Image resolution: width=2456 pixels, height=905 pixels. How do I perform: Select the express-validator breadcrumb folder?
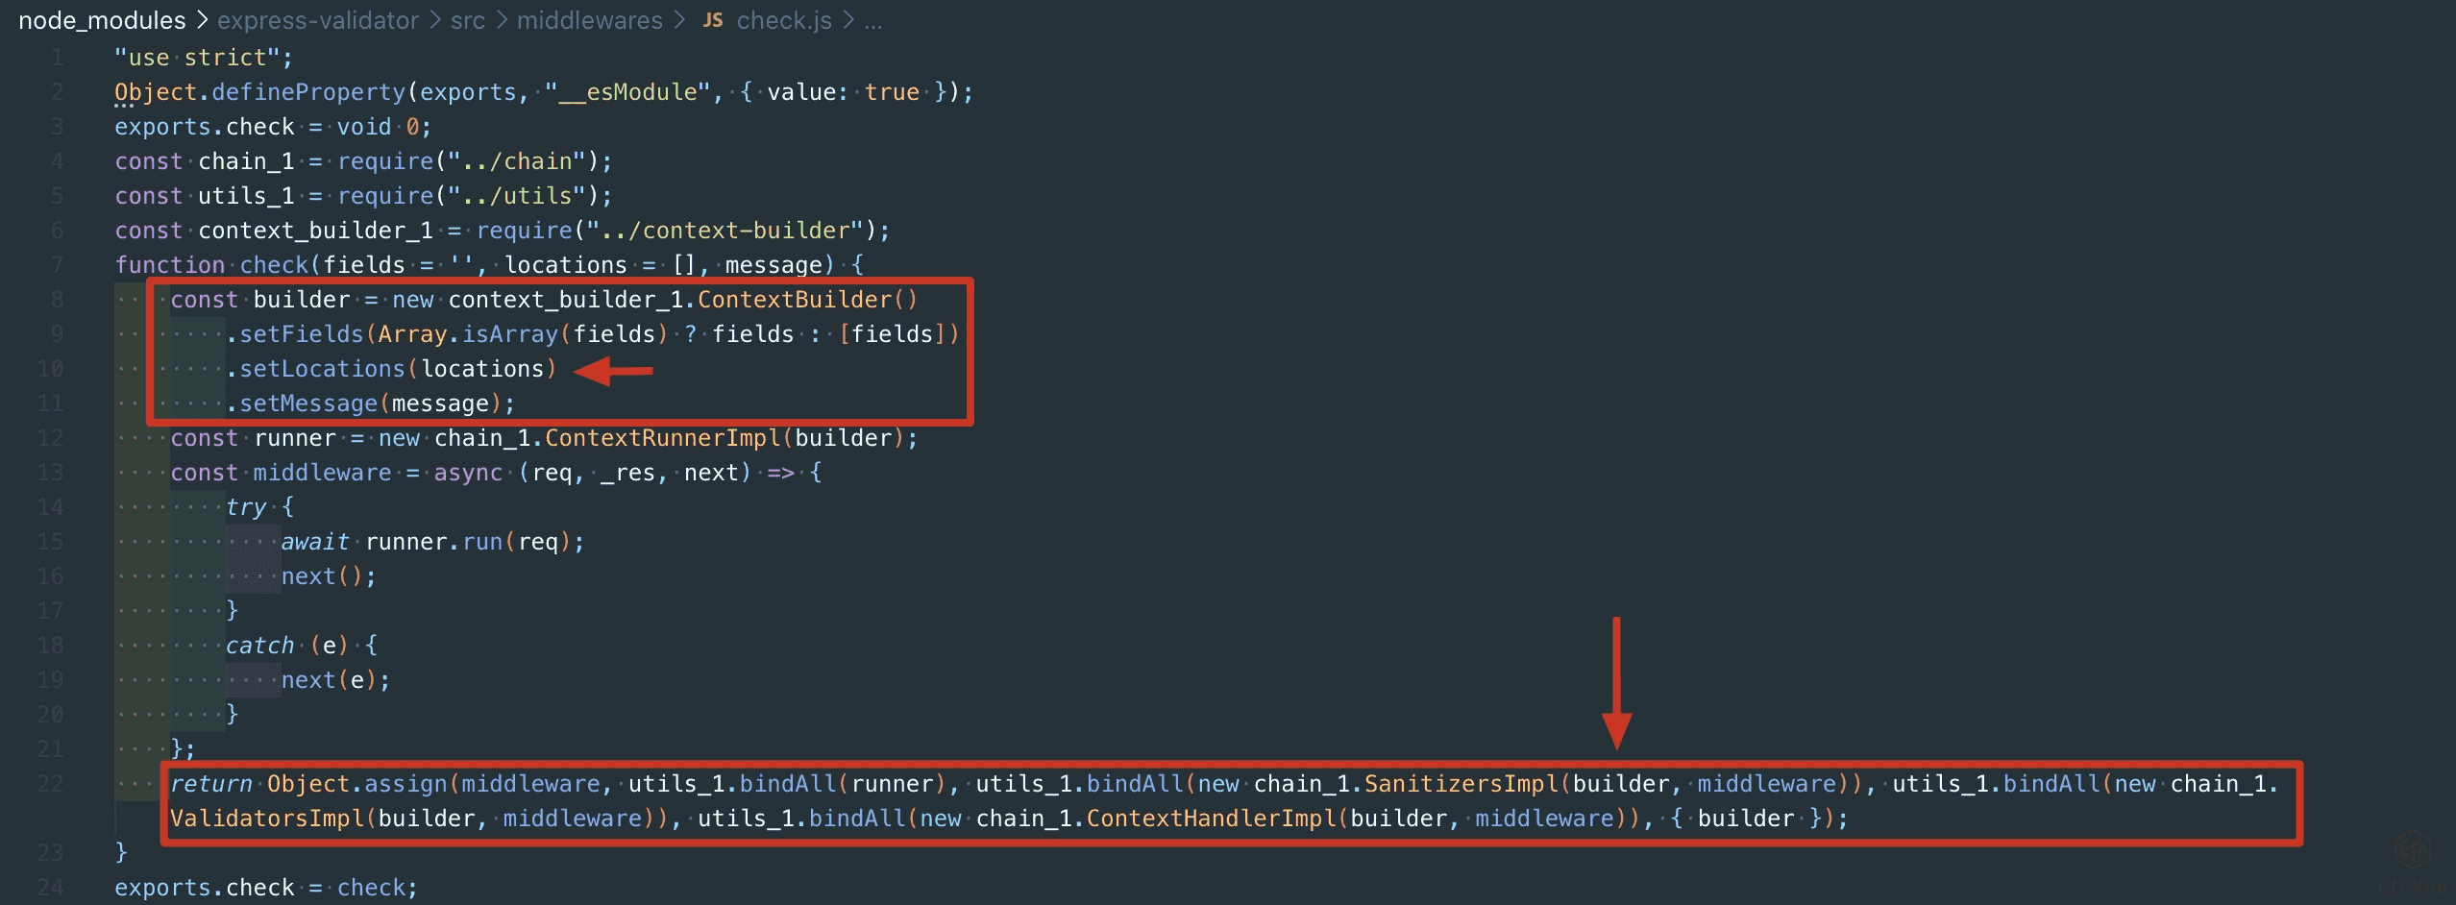317,20
